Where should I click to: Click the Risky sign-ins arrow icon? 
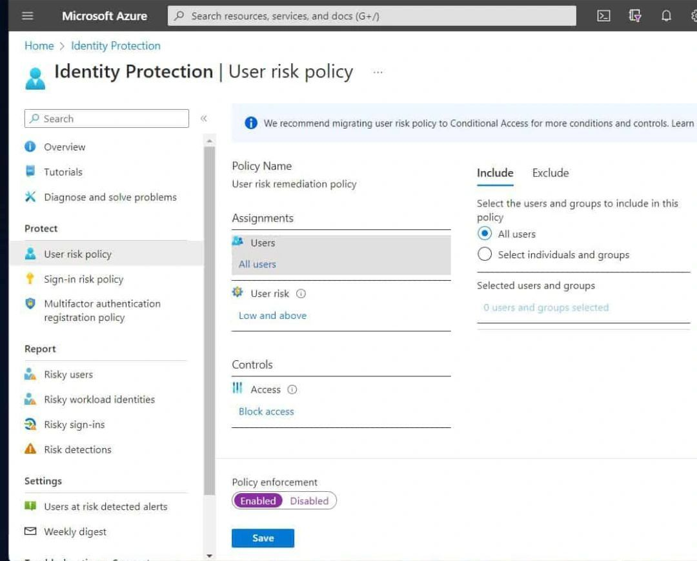[30, 424]
